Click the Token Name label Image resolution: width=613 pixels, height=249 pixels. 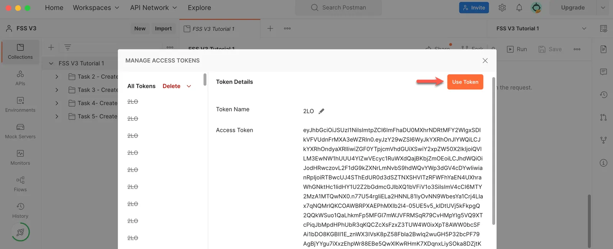click(x=233, y=109)
